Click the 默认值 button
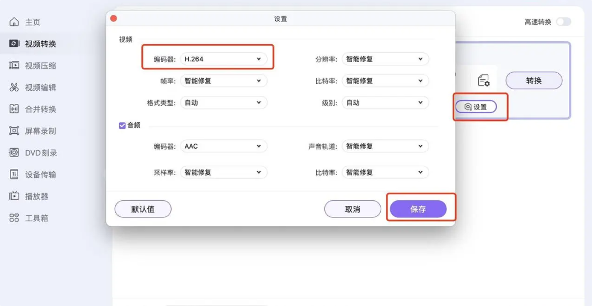The image size is (592, 306). (143, 209)
